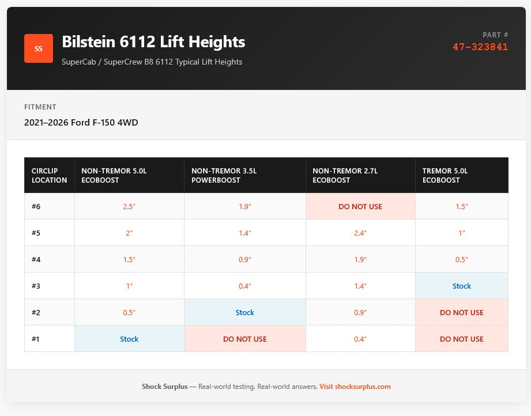Click the Stock cell in Non-Tremor 5.0L column
The width and height of the screenshot is (531, 416).
pos(129,339)
